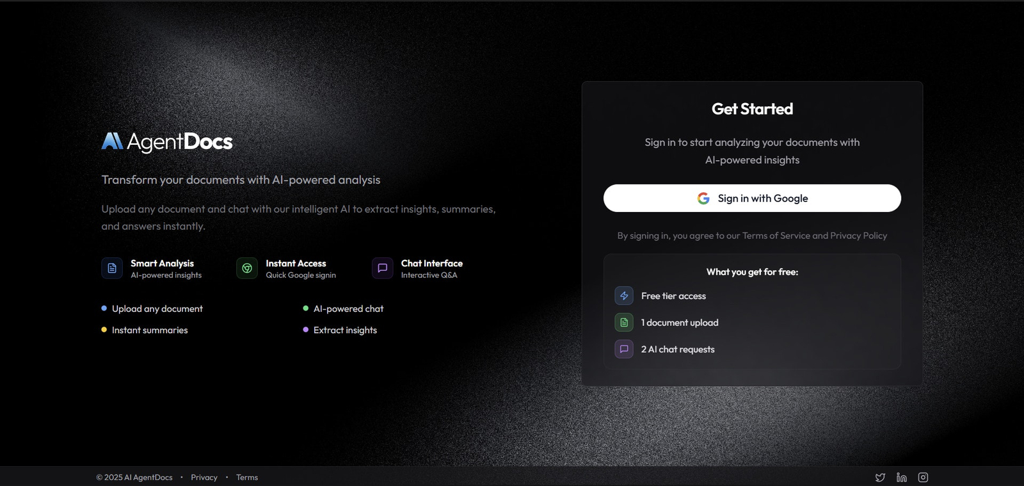1024x486 pixels.
Task: Open the Twitter link in footer
Action: click(881, 478)
